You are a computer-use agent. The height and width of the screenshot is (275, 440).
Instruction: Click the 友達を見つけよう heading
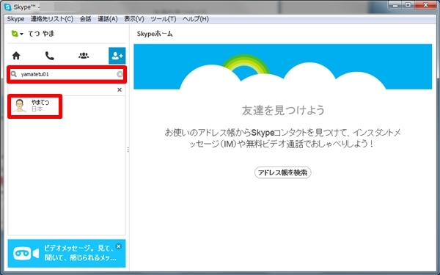(283, 110)
